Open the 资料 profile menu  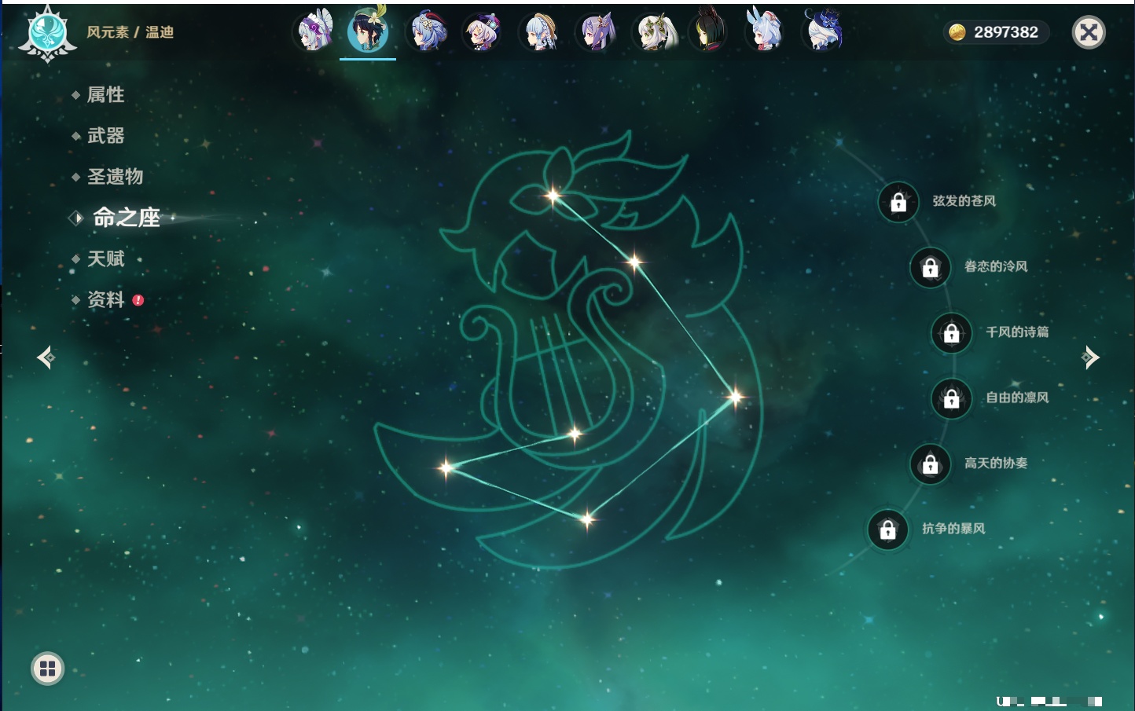[105, 299]
